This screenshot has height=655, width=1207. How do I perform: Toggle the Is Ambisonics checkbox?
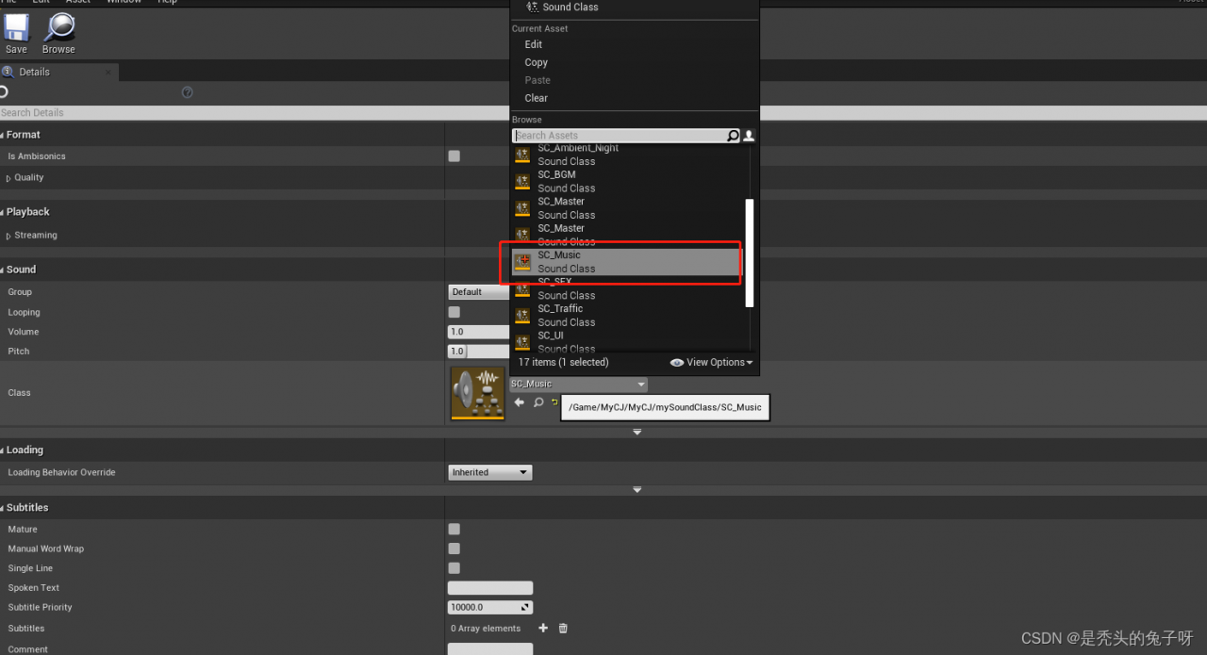click(x=455, y=156)
